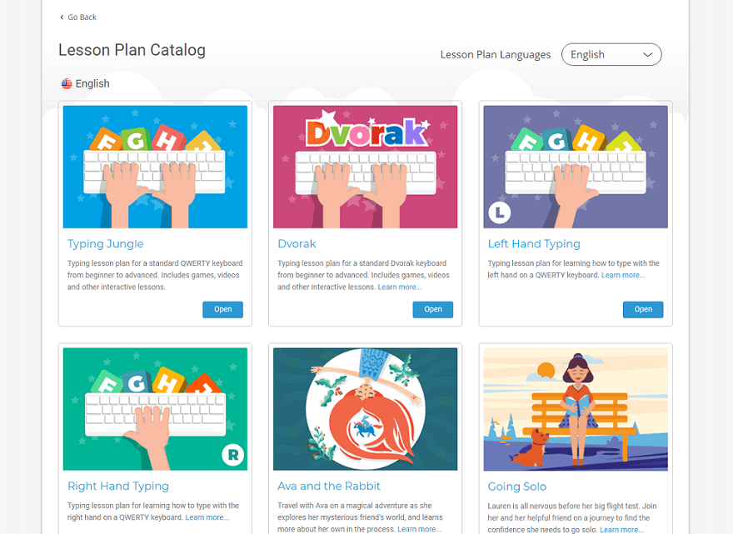The width and height of the screenshot is (733, 534).
Task: Click the Ava and the Rabbit title
Action: point(329,487)
